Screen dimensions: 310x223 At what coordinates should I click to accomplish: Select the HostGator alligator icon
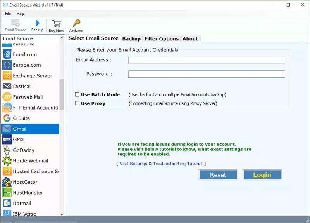pyautogui.click(x=7, y=182)
